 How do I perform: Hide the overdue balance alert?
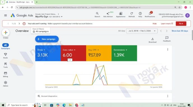[x=154, y=23]
